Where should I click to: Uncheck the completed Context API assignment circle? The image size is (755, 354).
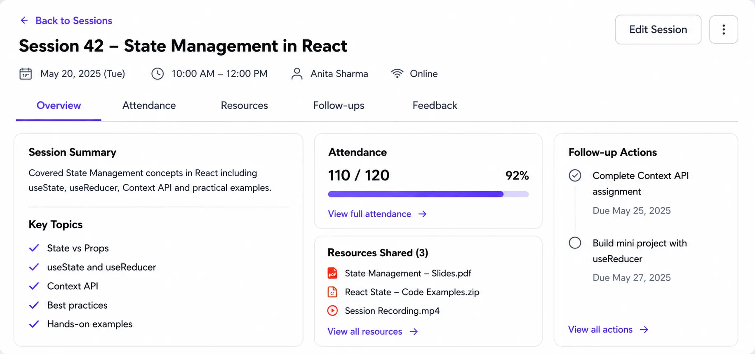point(575,176)
